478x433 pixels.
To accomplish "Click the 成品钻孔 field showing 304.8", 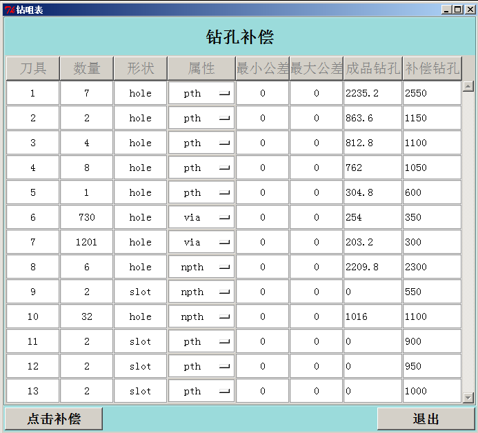I will coord(372,192).
